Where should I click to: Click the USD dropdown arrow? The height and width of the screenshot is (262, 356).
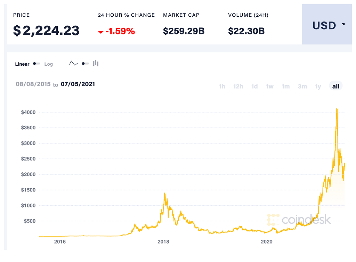tap(343, 24)
